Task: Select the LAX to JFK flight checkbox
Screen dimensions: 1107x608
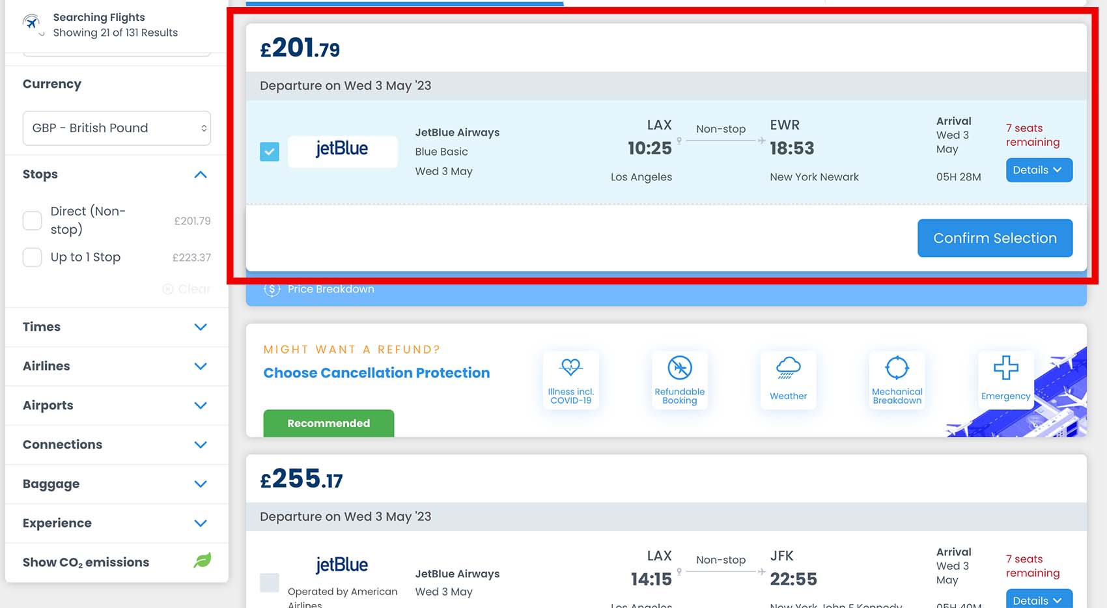Action: pos(270,583)
